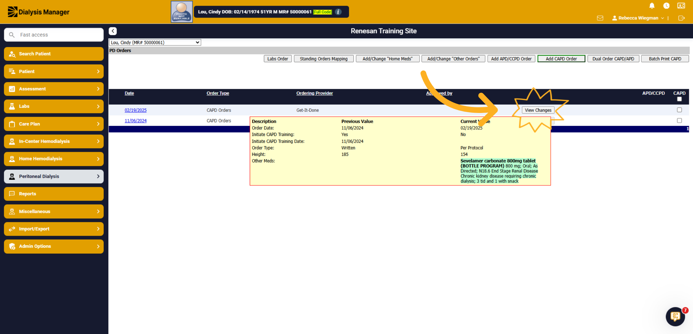Click the Batch Print CAPD button
693x334 pixels.
[665, 59]
